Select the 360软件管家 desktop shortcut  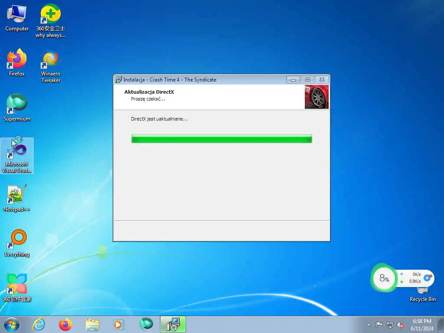17,288
